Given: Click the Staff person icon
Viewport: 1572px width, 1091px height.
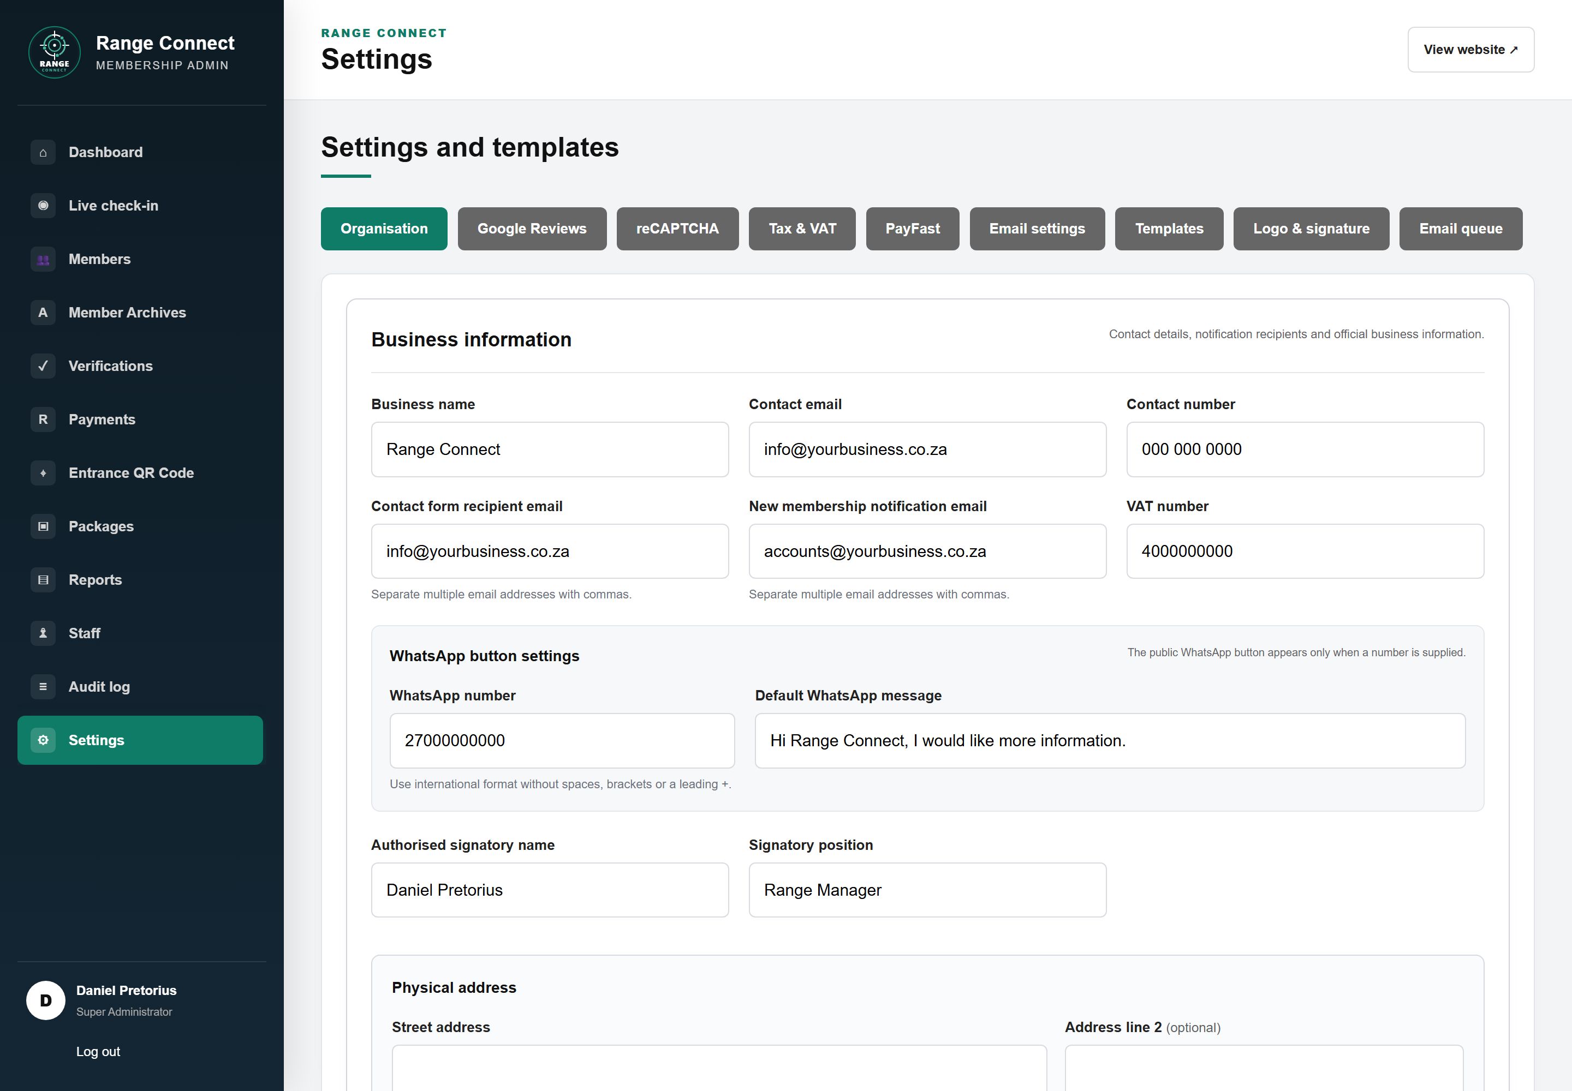Looking at the screenshot, I should coord(43,633).
